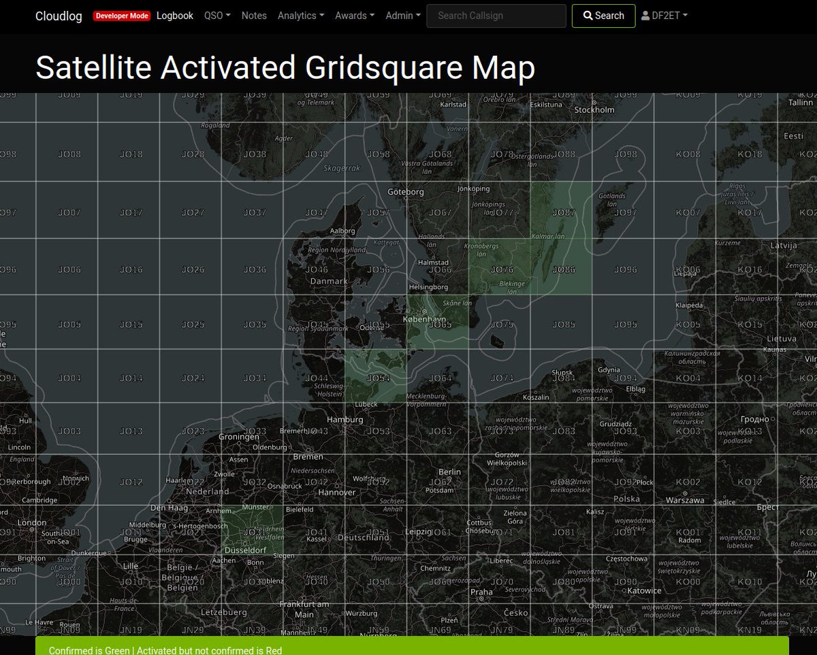Click the Hamburg label on the map

pyautogui.click(x=345, y=420)
